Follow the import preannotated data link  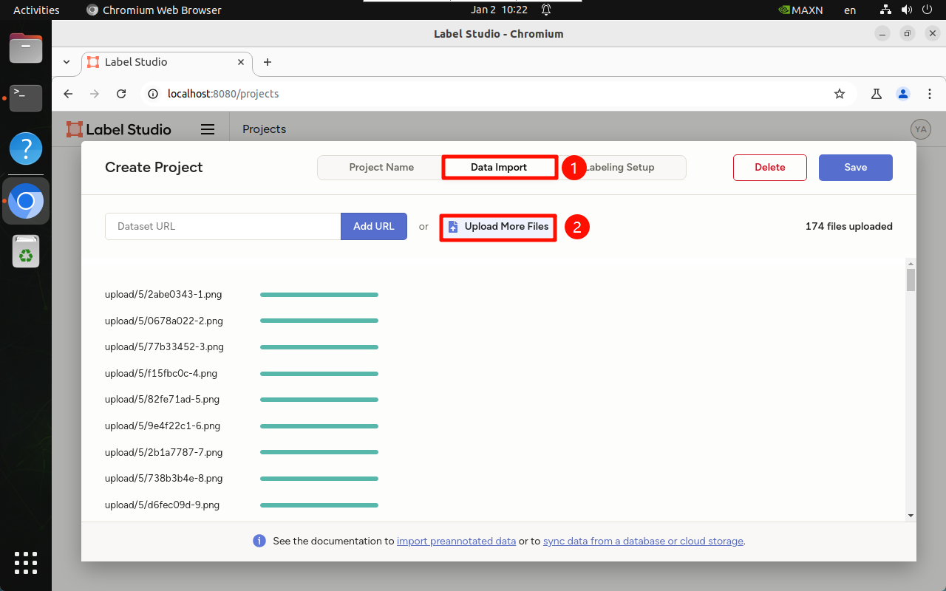click(x=456, y=542)
